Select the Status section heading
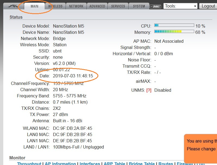The width and height of the screenshot is (217, 165). (16, 17)
